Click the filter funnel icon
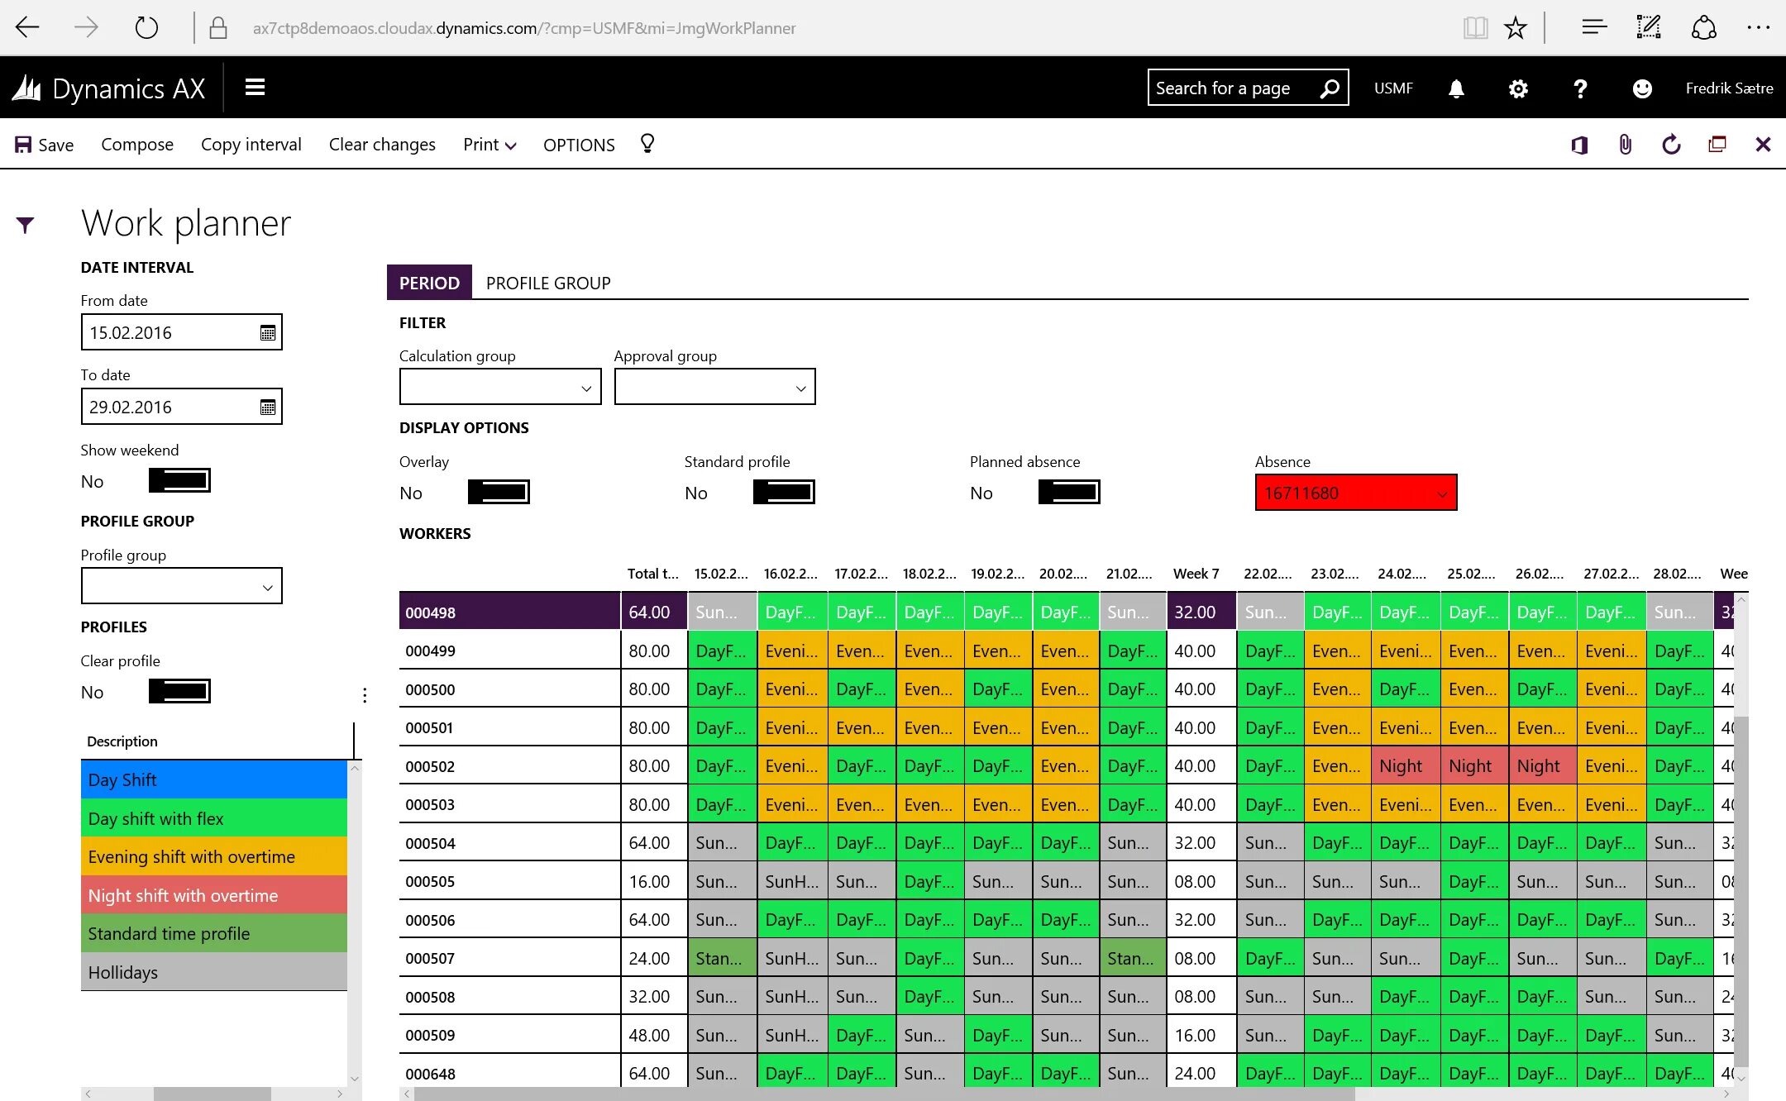Viewport: 1786px width, 1101px height. pyautogui.click(x=26, y=225)
